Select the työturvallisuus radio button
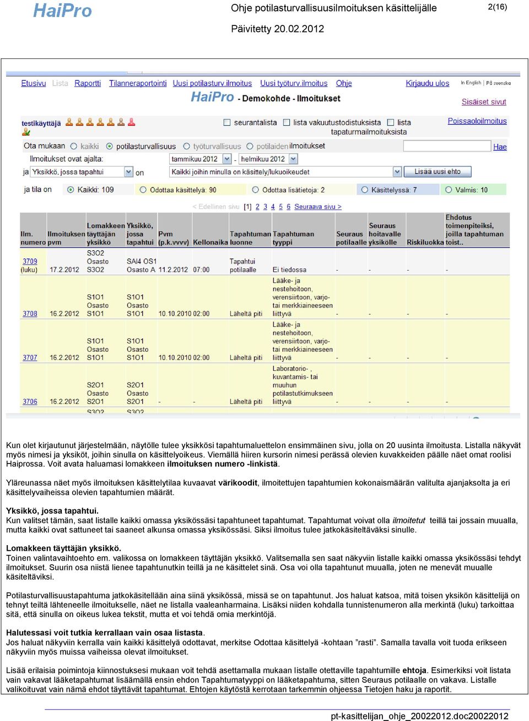 (x=187, y=146)
